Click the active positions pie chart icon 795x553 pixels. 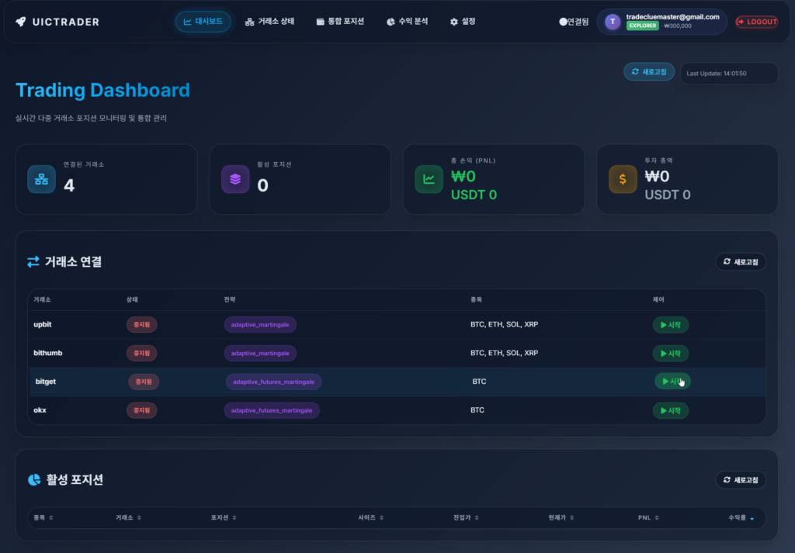pos(34,480)
